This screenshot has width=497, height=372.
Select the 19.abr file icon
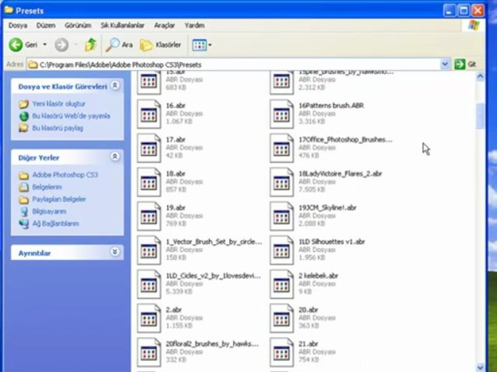[149, 216]
